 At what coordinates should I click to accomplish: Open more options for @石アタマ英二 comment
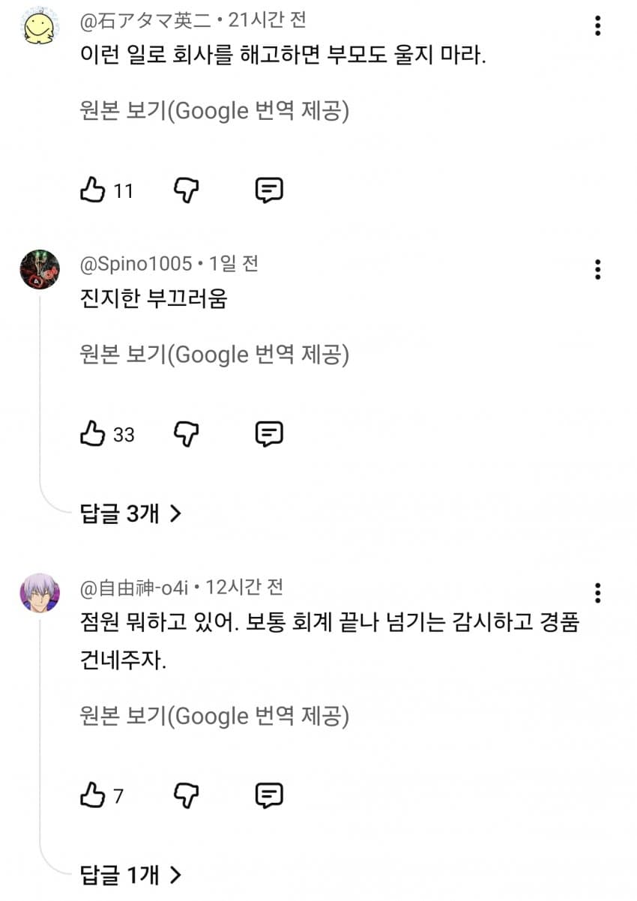point(597,25)
